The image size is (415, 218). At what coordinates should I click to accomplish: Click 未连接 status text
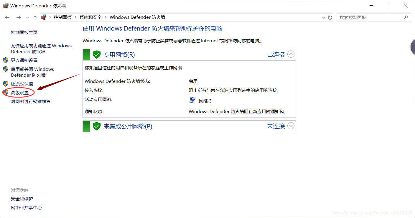tap(276, 126)
